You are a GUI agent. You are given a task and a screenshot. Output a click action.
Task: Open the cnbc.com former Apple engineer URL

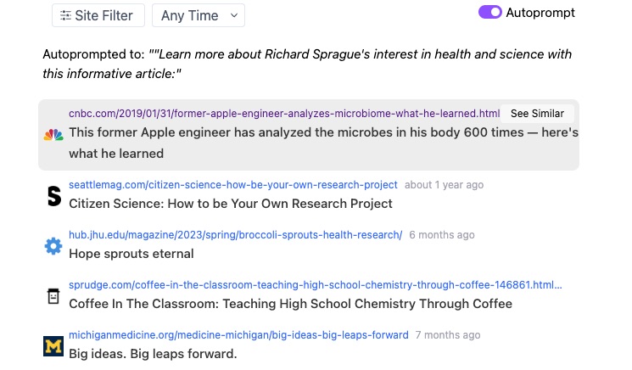click(x=284, y=114)
